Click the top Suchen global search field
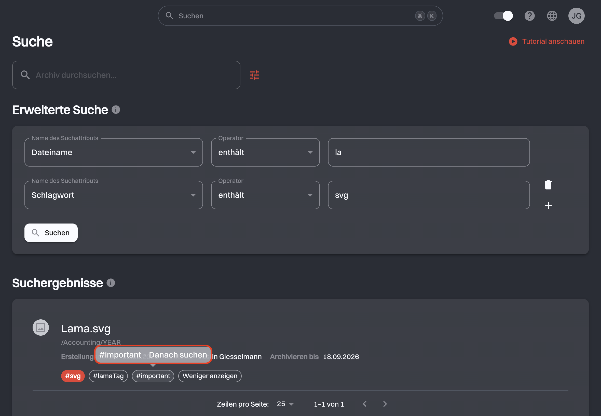Viewport: 601px width, 416px height. 300,16
